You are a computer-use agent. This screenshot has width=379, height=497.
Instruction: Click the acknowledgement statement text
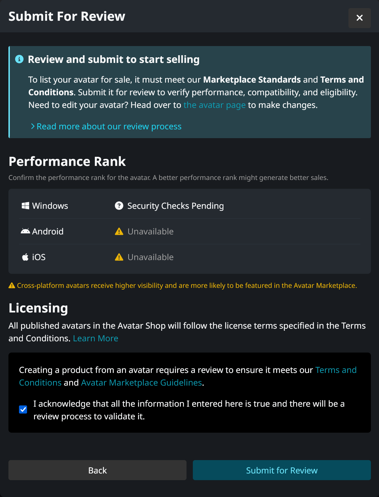coord(189,410)
